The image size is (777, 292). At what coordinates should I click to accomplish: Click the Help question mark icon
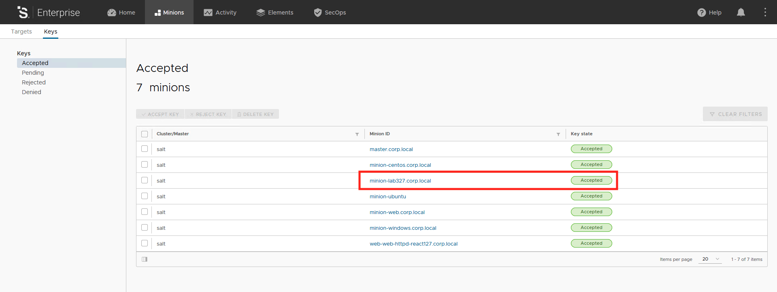pos(701,13)
